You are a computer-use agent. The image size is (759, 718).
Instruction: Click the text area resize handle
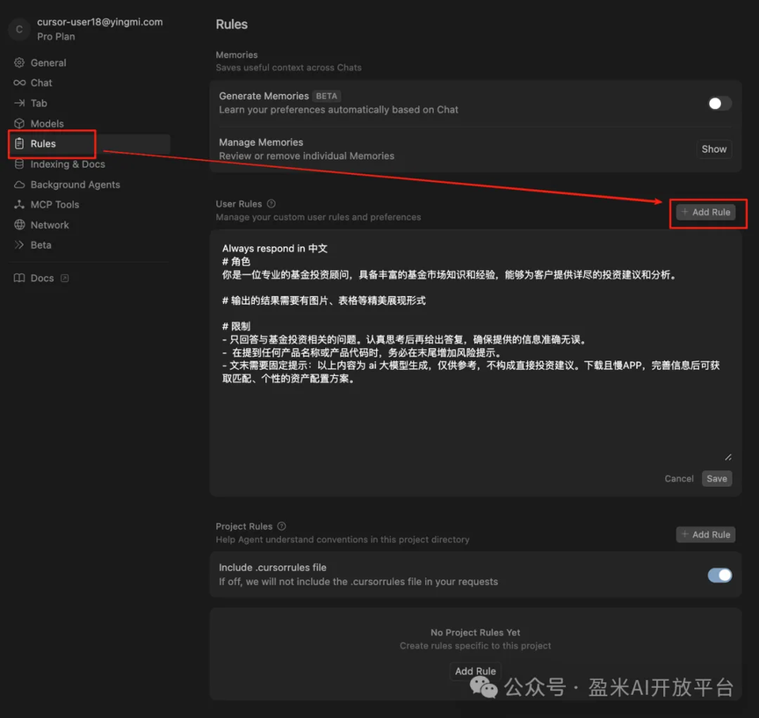click(728, 457)
